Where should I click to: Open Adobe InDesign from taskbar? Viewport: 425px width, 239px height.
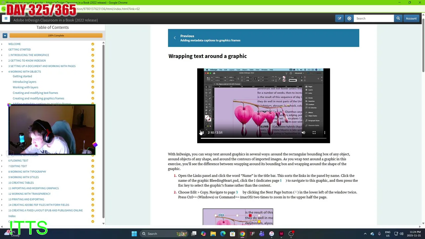click(281, 234)
